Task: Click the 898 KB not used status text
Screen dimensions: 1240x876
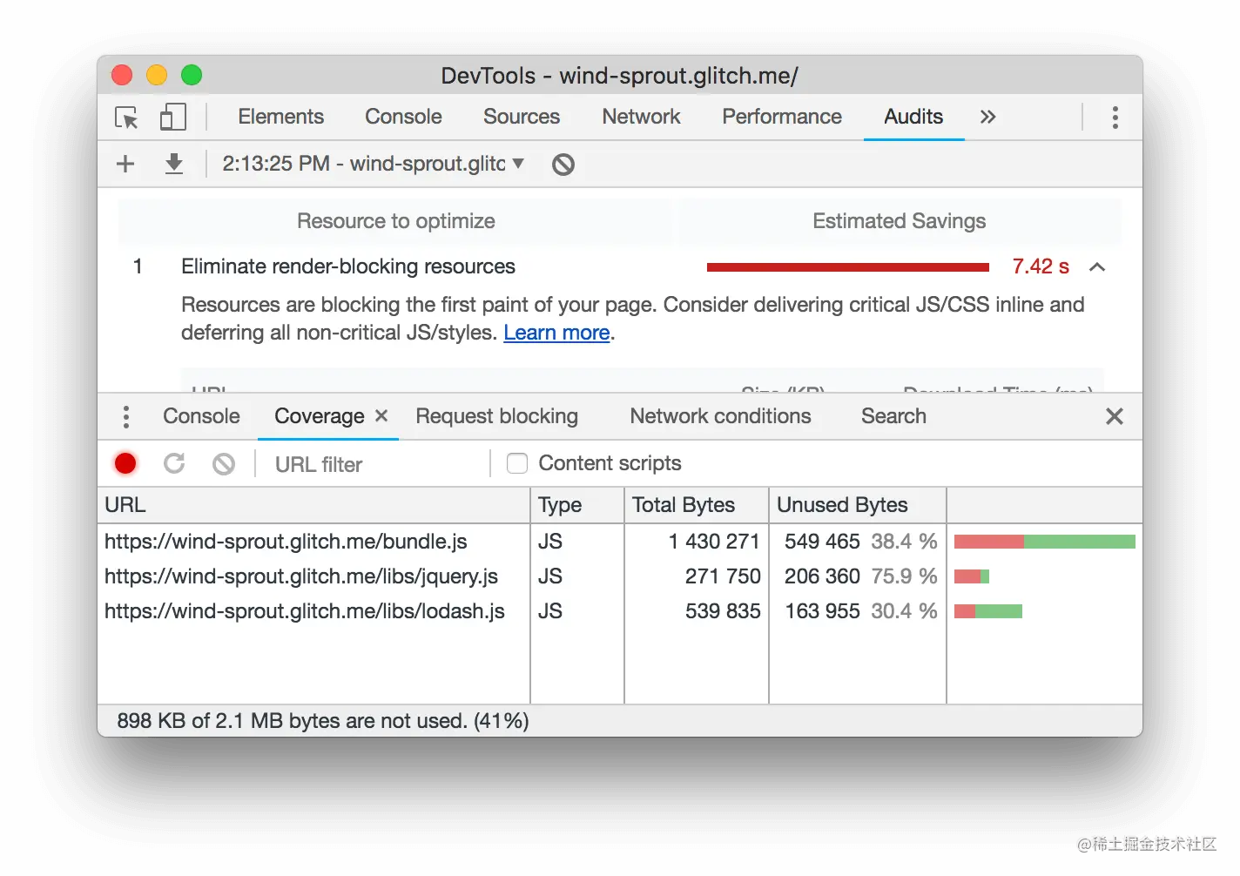Action: click(323, 721)
